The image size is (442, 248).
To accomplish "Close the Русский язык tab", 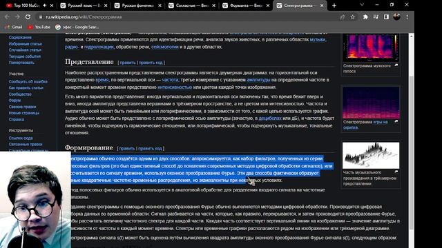I will pyautogui.click(x=106, y=6).
